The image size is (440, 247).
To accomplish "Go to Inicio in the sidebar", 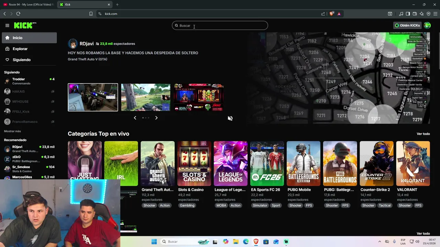I will 29,38.
